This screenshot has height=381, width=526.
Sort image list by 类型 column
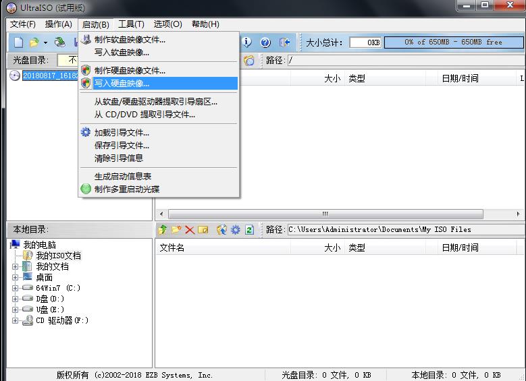[385, 78]
